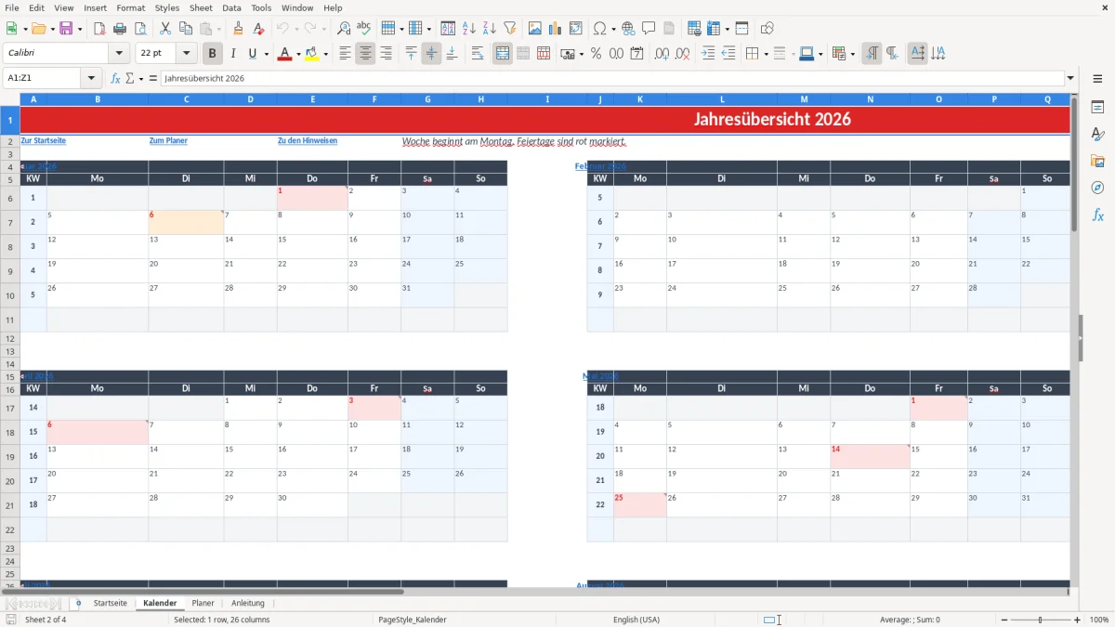Click Increase Indent icon
Image resolution: width=1115 pixels, height=627 pixels.
708,54
